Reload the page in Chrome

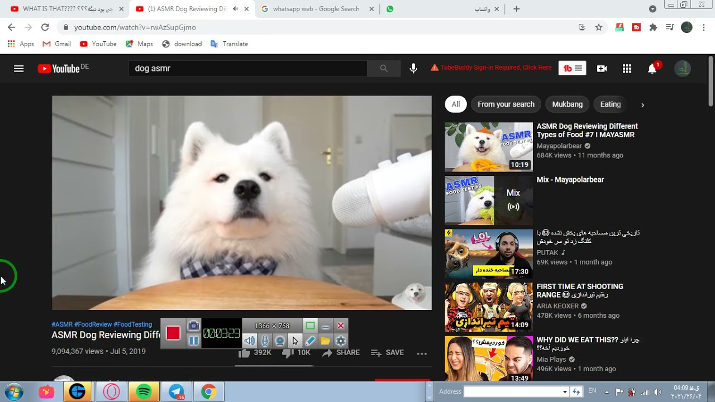tap(45, 27)
